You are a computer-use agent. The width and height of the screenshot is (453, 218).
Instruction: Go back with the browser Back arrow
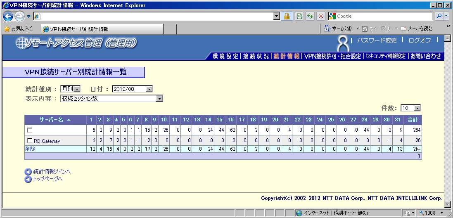pos(8,16)
